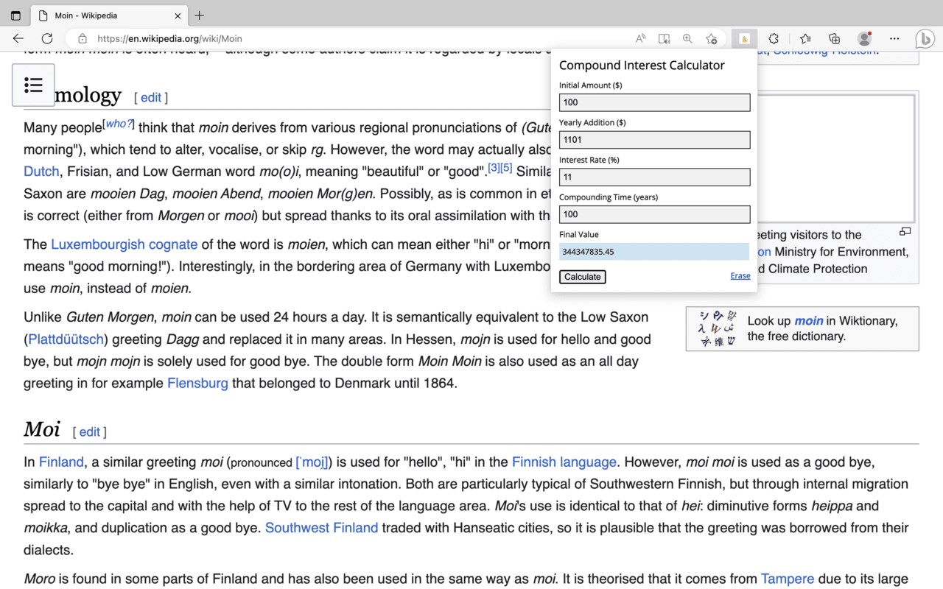The width and height of the screenshot is (943, 589).
Task: Toggle the Wikipedia table of contents button
Action: (33, 85)
